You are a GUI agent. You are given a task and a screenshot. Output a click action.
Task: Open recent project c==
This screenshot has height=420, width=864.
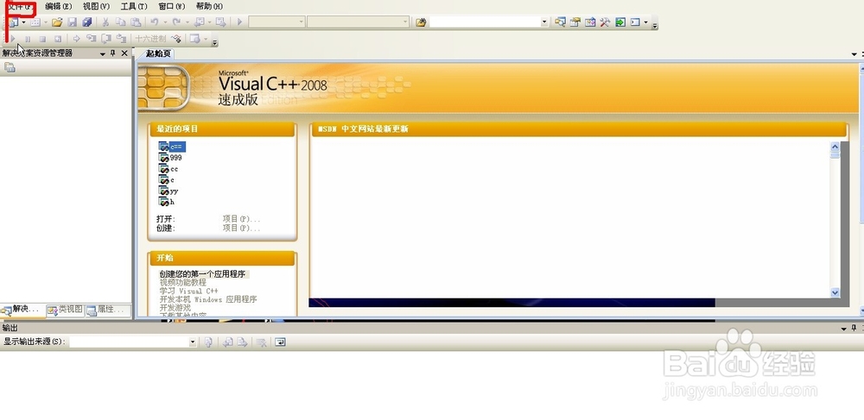tap(173, 147)
